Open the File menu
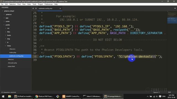Image resolution: width=177 pixels, height=99 pixels. [x=2, y=4]
